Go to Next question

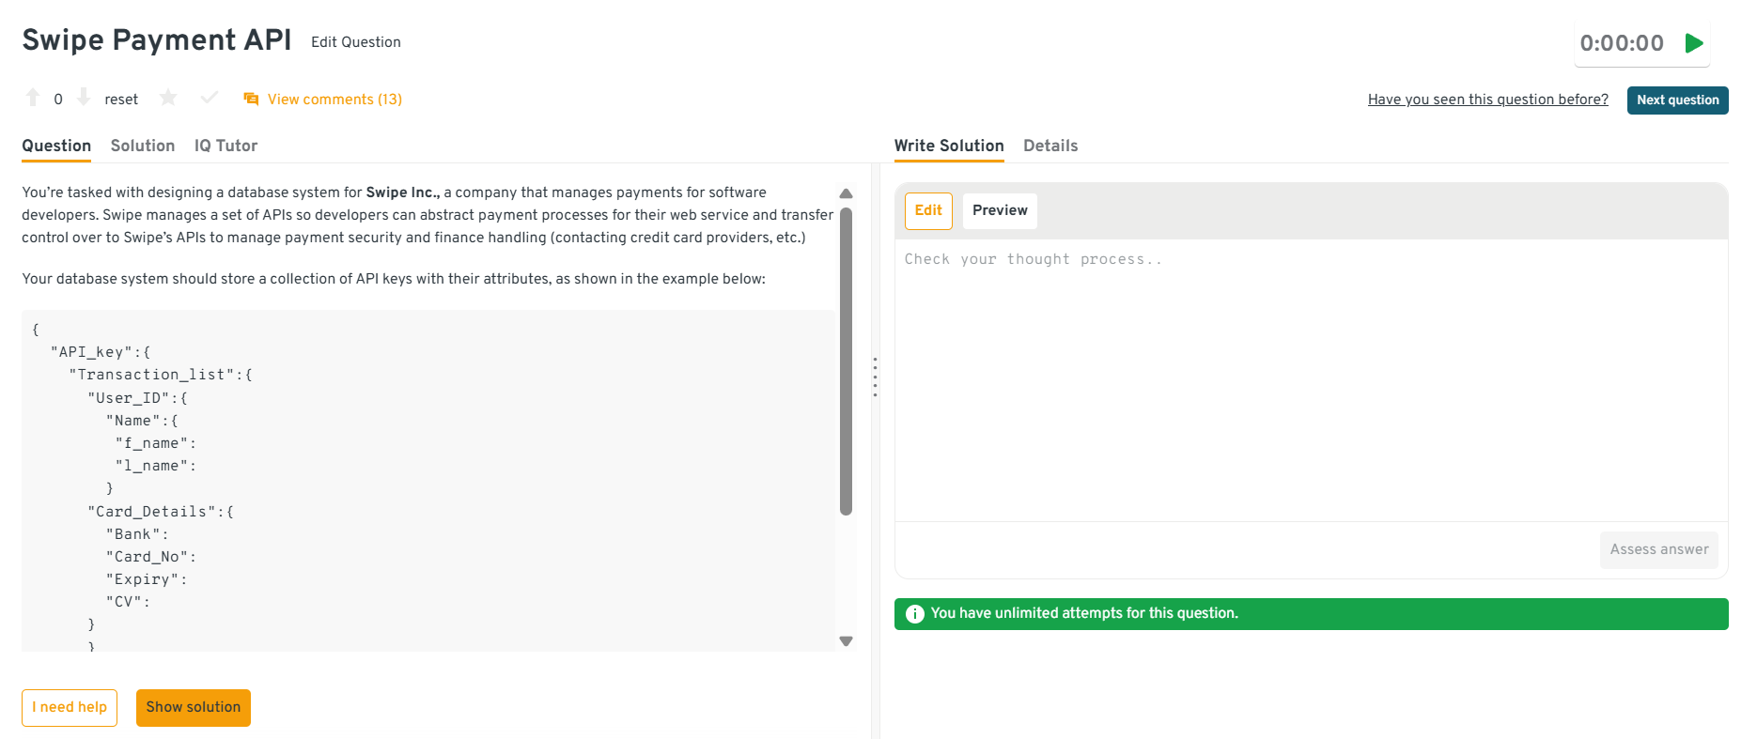point(1677,100)
